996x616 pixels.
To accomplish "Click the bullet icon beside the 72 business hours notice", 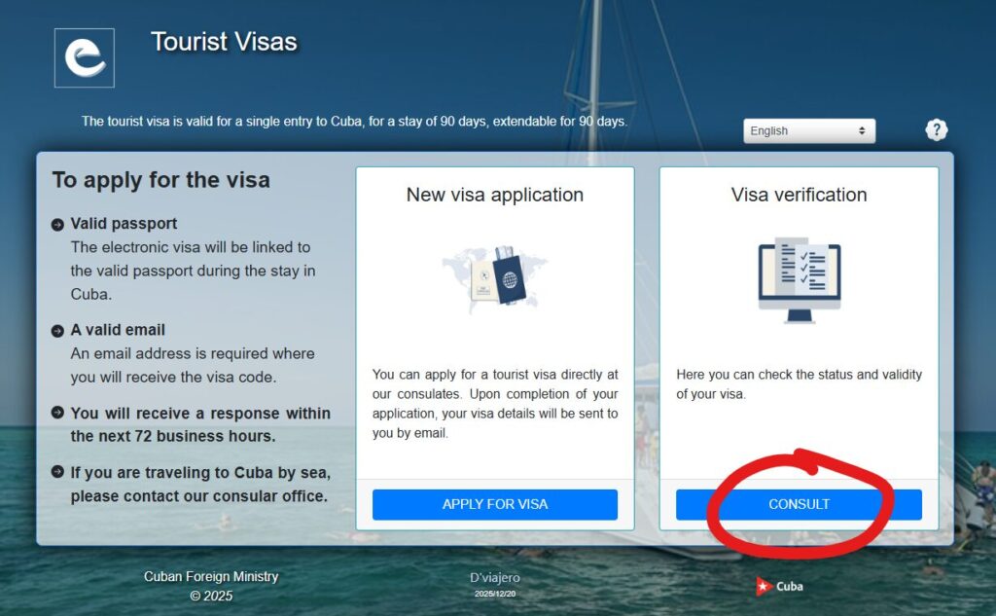I will [57, 413].
